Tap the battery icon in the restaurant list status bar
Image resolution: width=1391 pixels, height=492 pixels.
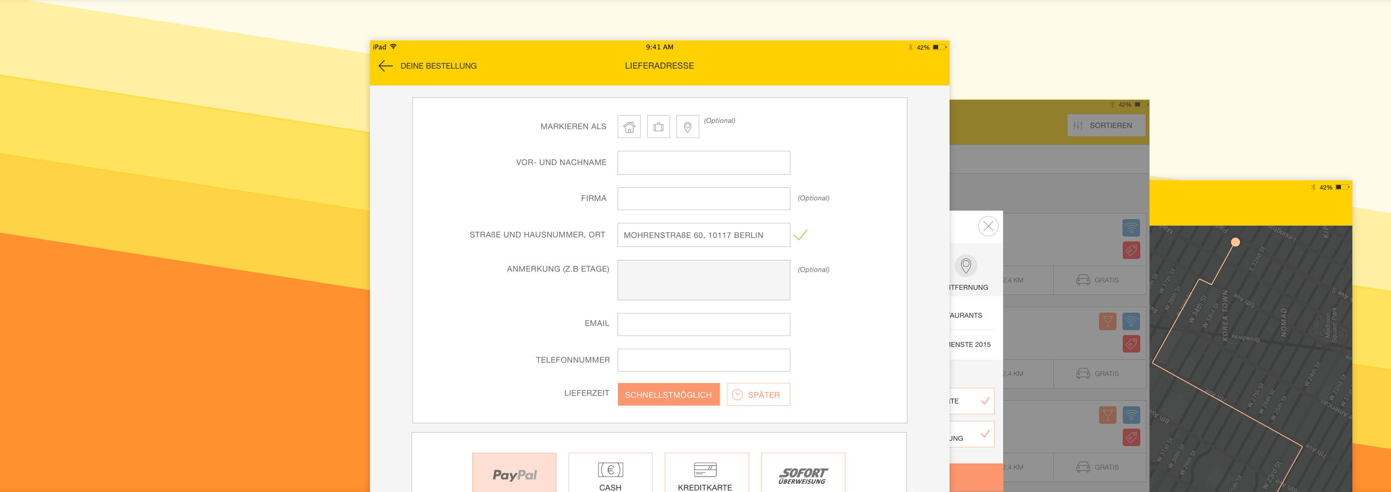click(1140, 105)
